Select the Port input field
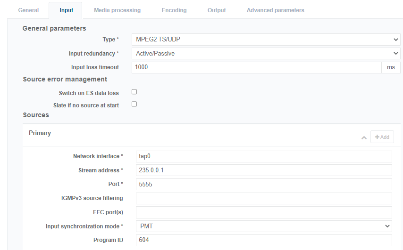 tap(264, 185)
